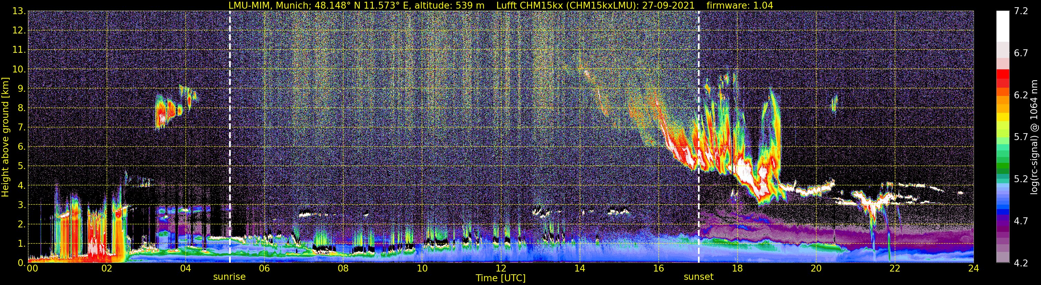This screenshot has height=285, width=1041.
Task: Click the y-axis tick label '5.'
Action: point(21,166)
